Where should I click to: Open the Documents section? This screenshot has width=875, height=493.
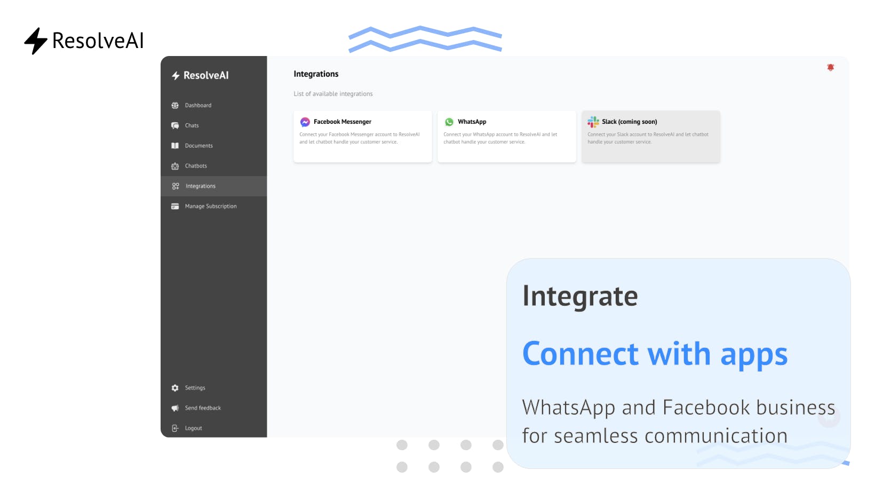click(x=213, y=146)
